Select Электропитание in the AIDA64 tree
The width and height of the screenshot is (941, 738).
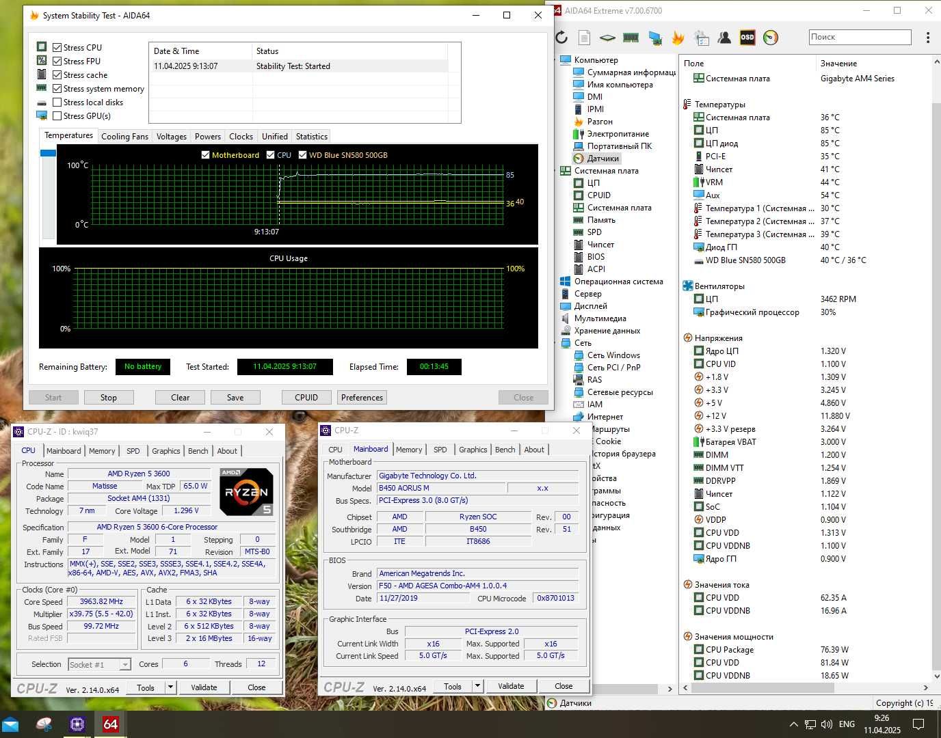point(618,134)
